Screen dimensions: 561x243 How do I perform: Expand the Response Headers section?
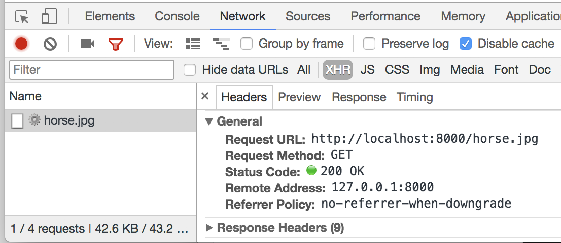209,228
